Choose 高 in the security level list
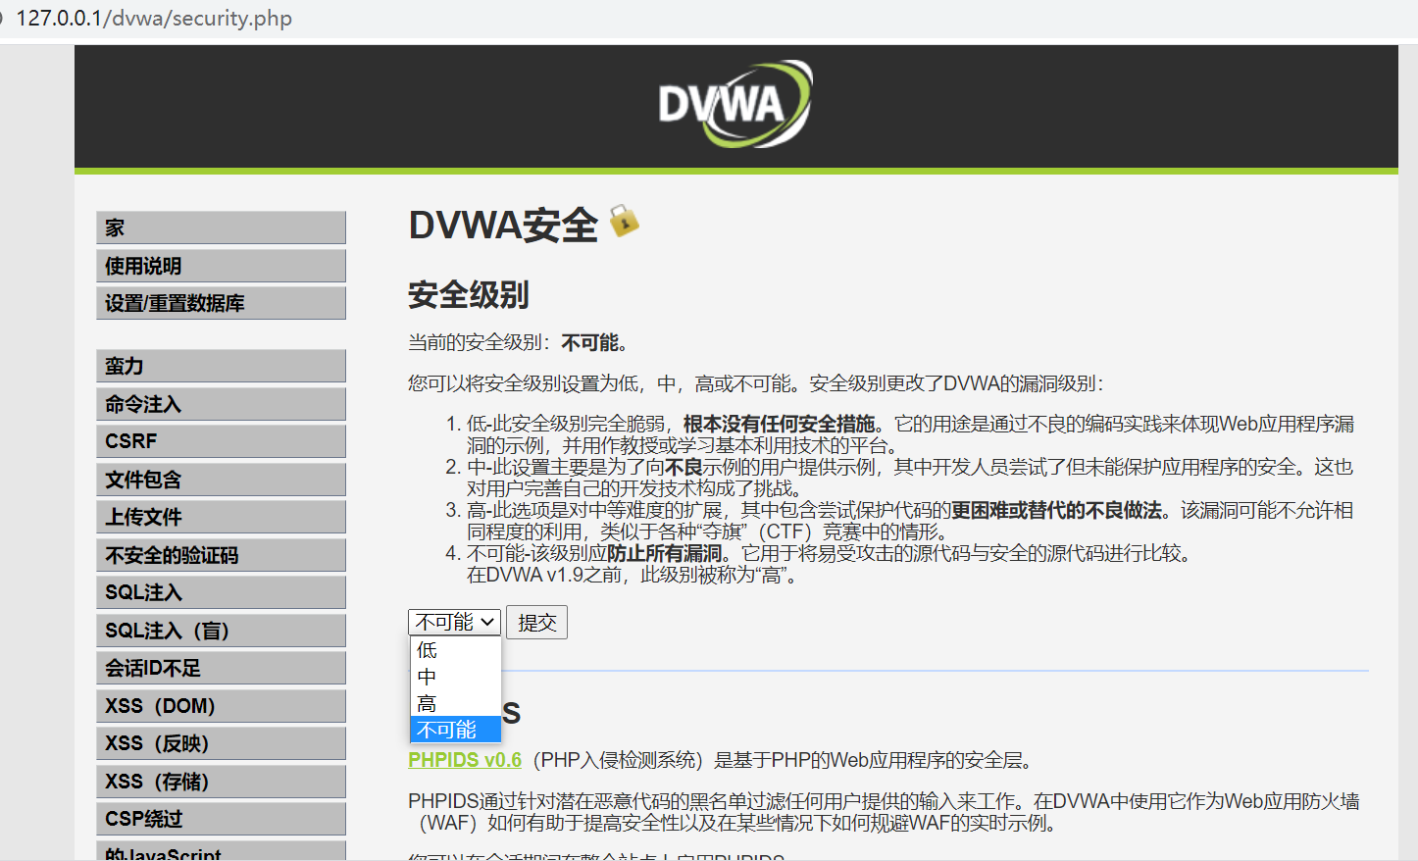 455,703
